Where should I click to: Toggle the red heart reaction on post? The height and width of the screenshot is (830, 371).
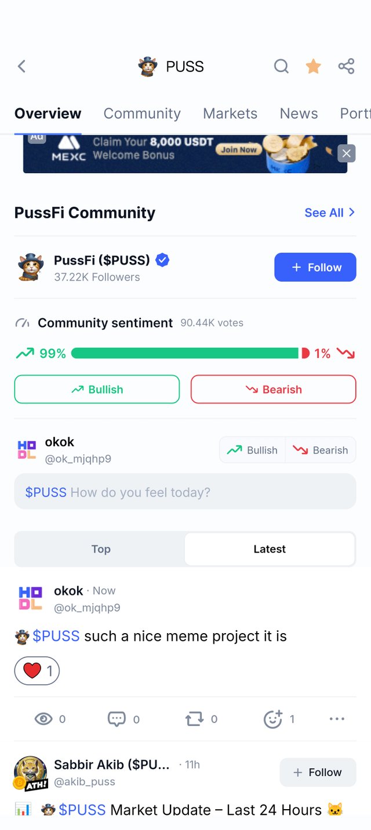pyautogui.click(x=37, y=671)
